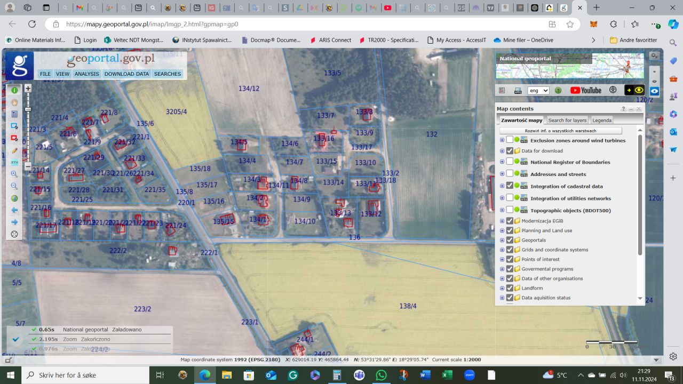This screenshot has height=384, width=683.
Task: Check National Register of Boundaries layer
Action: coord(510,162)
